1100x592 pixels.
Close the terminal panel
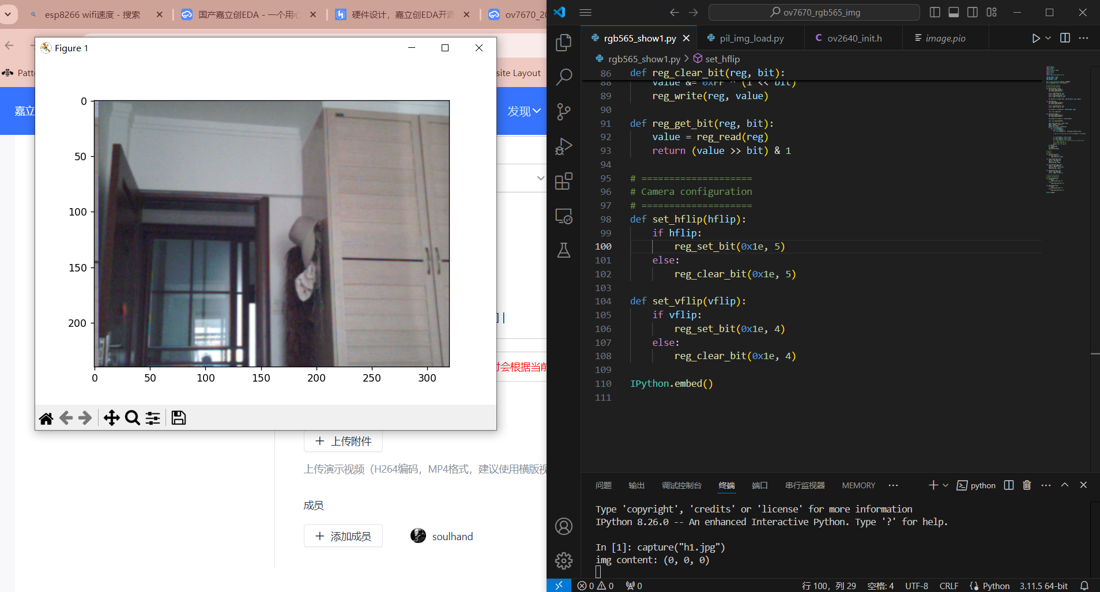[1083, 485]
